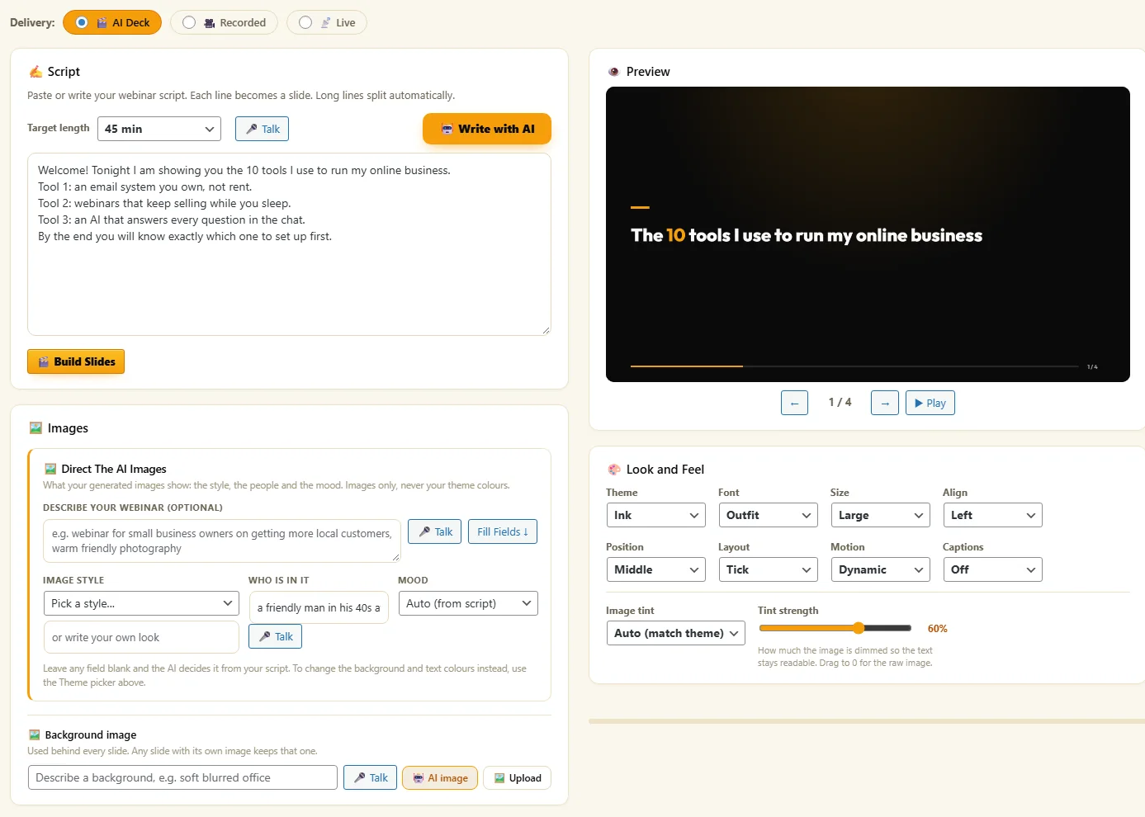Image resolution: width=1145 pixels, height=817 pixels.
Task: Click the Images section picture icon
Action: 35,428
